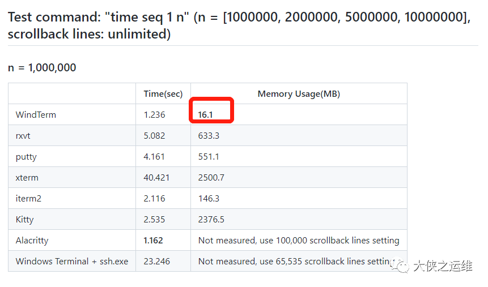Click the 大侠之运维 watermark text
The width and height of the screenshot is (488, 287).
443,266
